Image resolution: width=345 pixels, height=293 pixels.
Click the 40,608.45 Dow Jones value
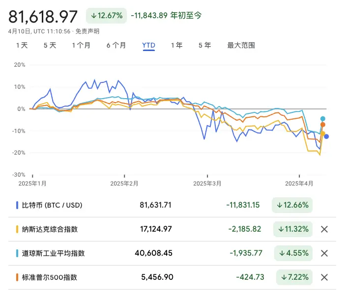coord(153,253)
